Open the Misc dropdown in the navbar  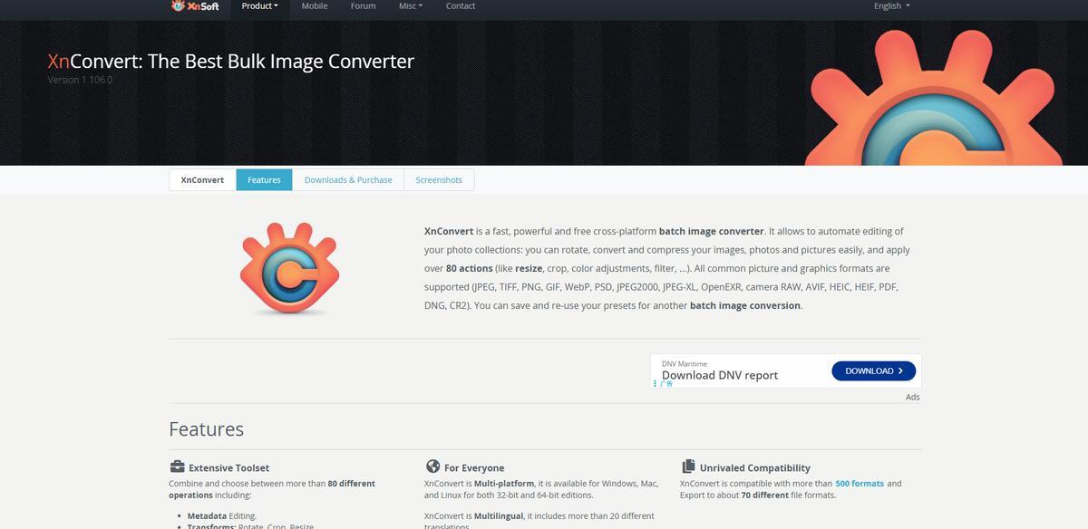coord(410,6)
